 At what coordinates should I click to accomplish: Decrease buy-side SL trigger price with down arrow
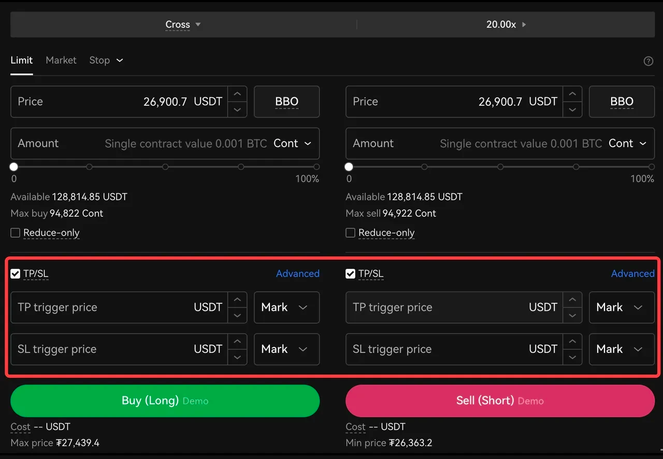click(237, 357)
